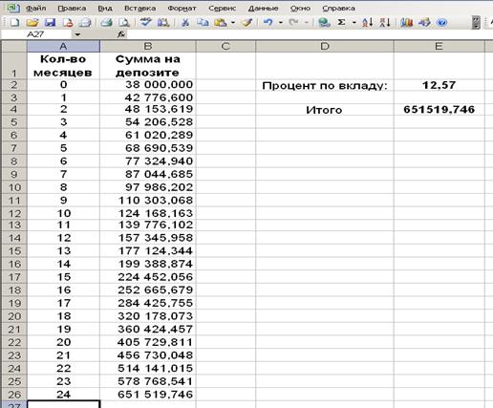Open the Правка menu
The image size is (493, 408).
click(x=72, y=9)
